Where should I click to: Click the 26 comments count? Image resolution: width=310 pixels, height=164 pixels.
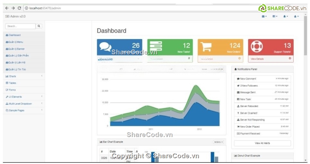pyautogui.click(x=136, y=46)
